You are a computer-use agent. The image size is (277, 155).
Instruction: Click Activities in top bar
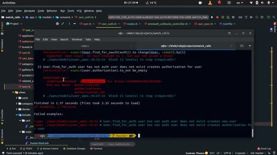9,3
